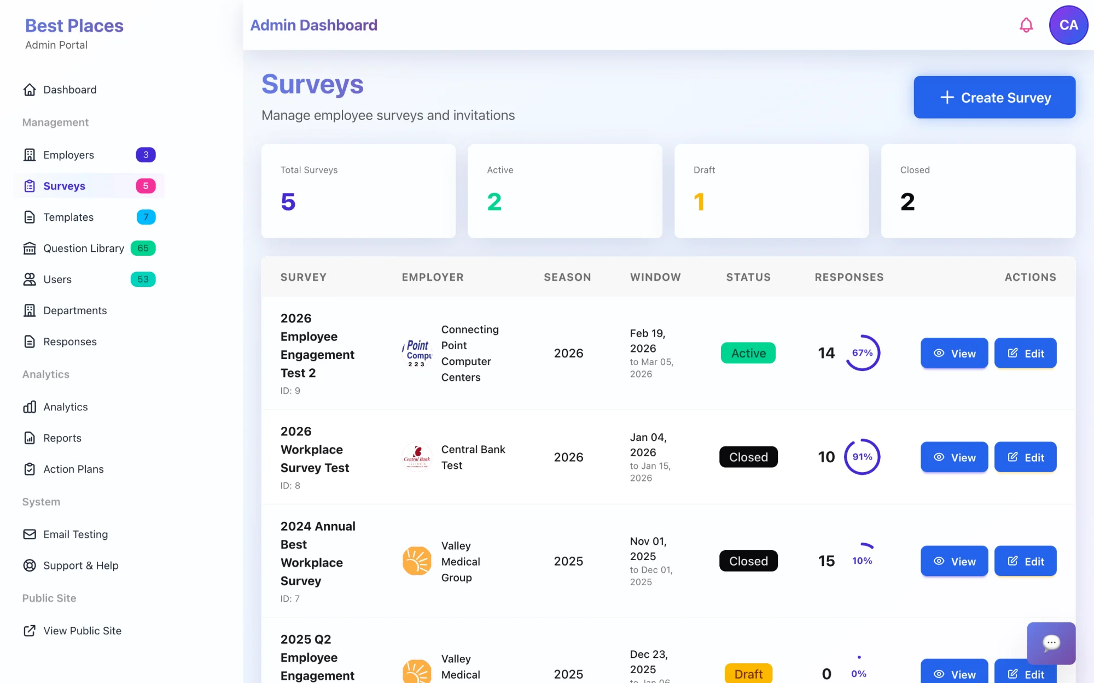Screen dimensions: 1094x683
Task: Click the Dashboard home icon
Action: point(30,90)
